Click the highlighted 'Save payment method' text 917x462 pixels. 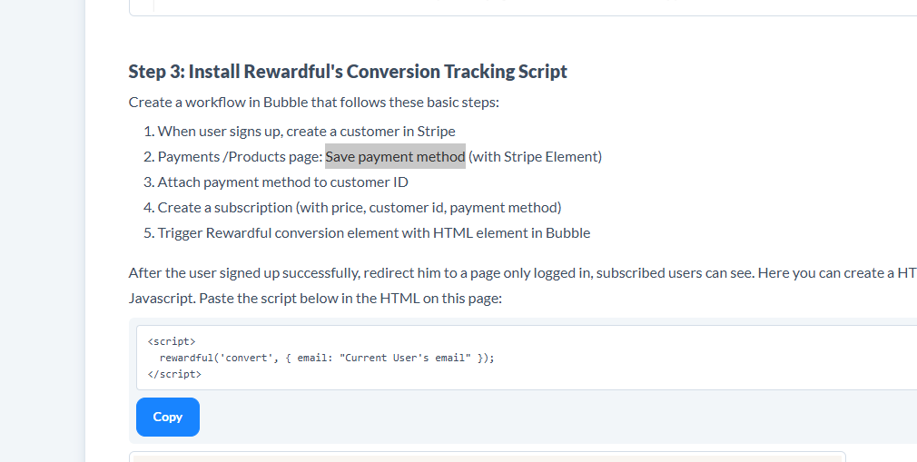pos(395,156)
